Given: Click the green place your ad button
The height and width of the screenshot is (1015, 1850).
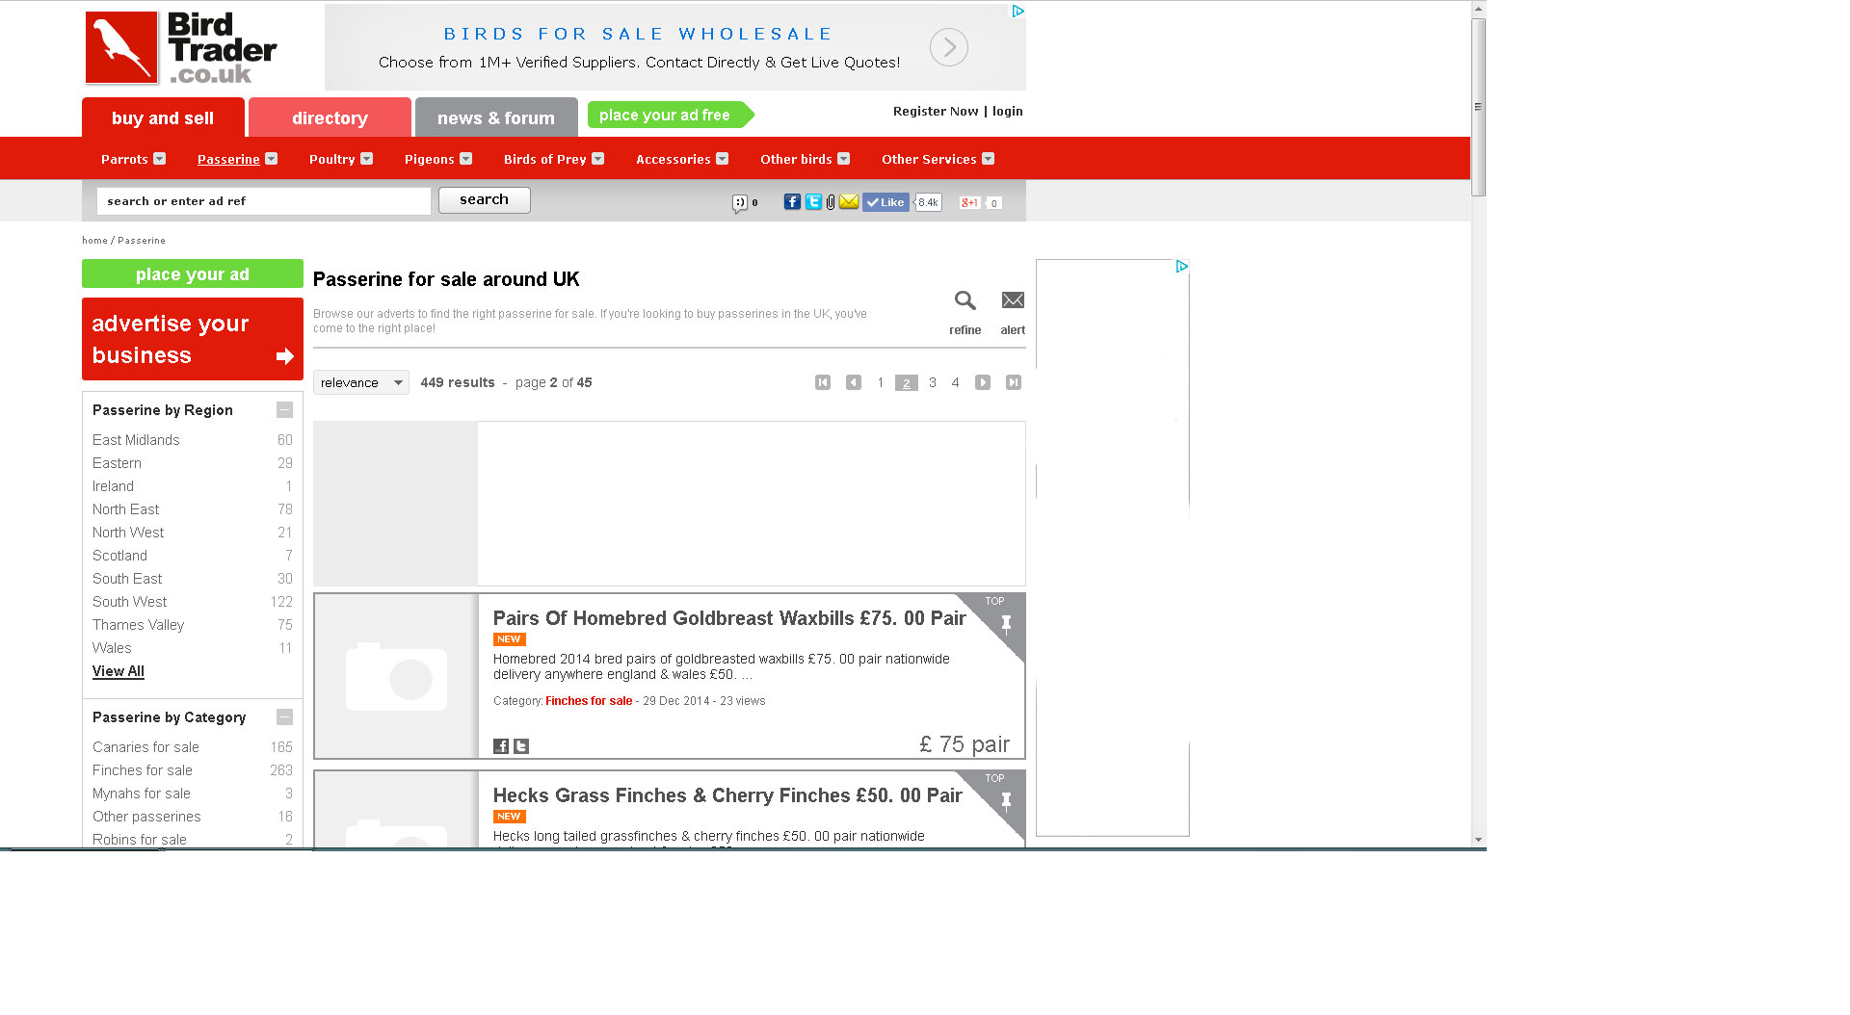Looking at the screenshot, I should pos(192,274).
